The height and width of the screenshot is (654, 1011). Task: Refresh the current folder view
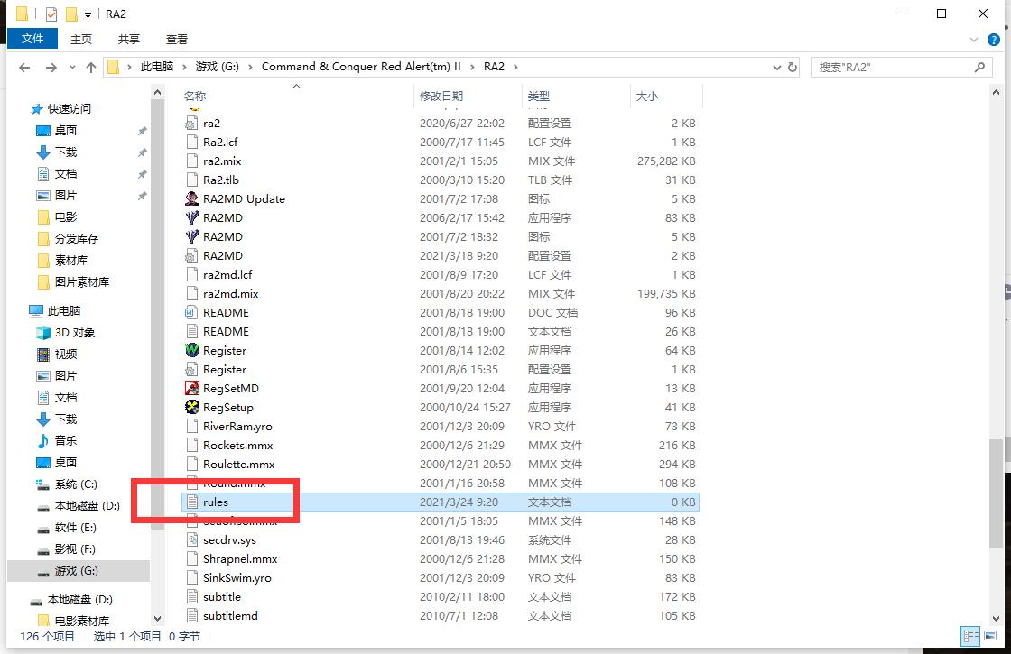793,67
